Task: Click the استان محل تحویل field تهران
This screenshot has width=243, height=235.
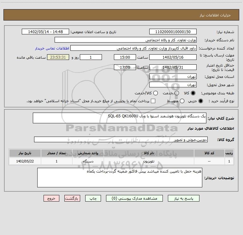Action: click(173, 76)
